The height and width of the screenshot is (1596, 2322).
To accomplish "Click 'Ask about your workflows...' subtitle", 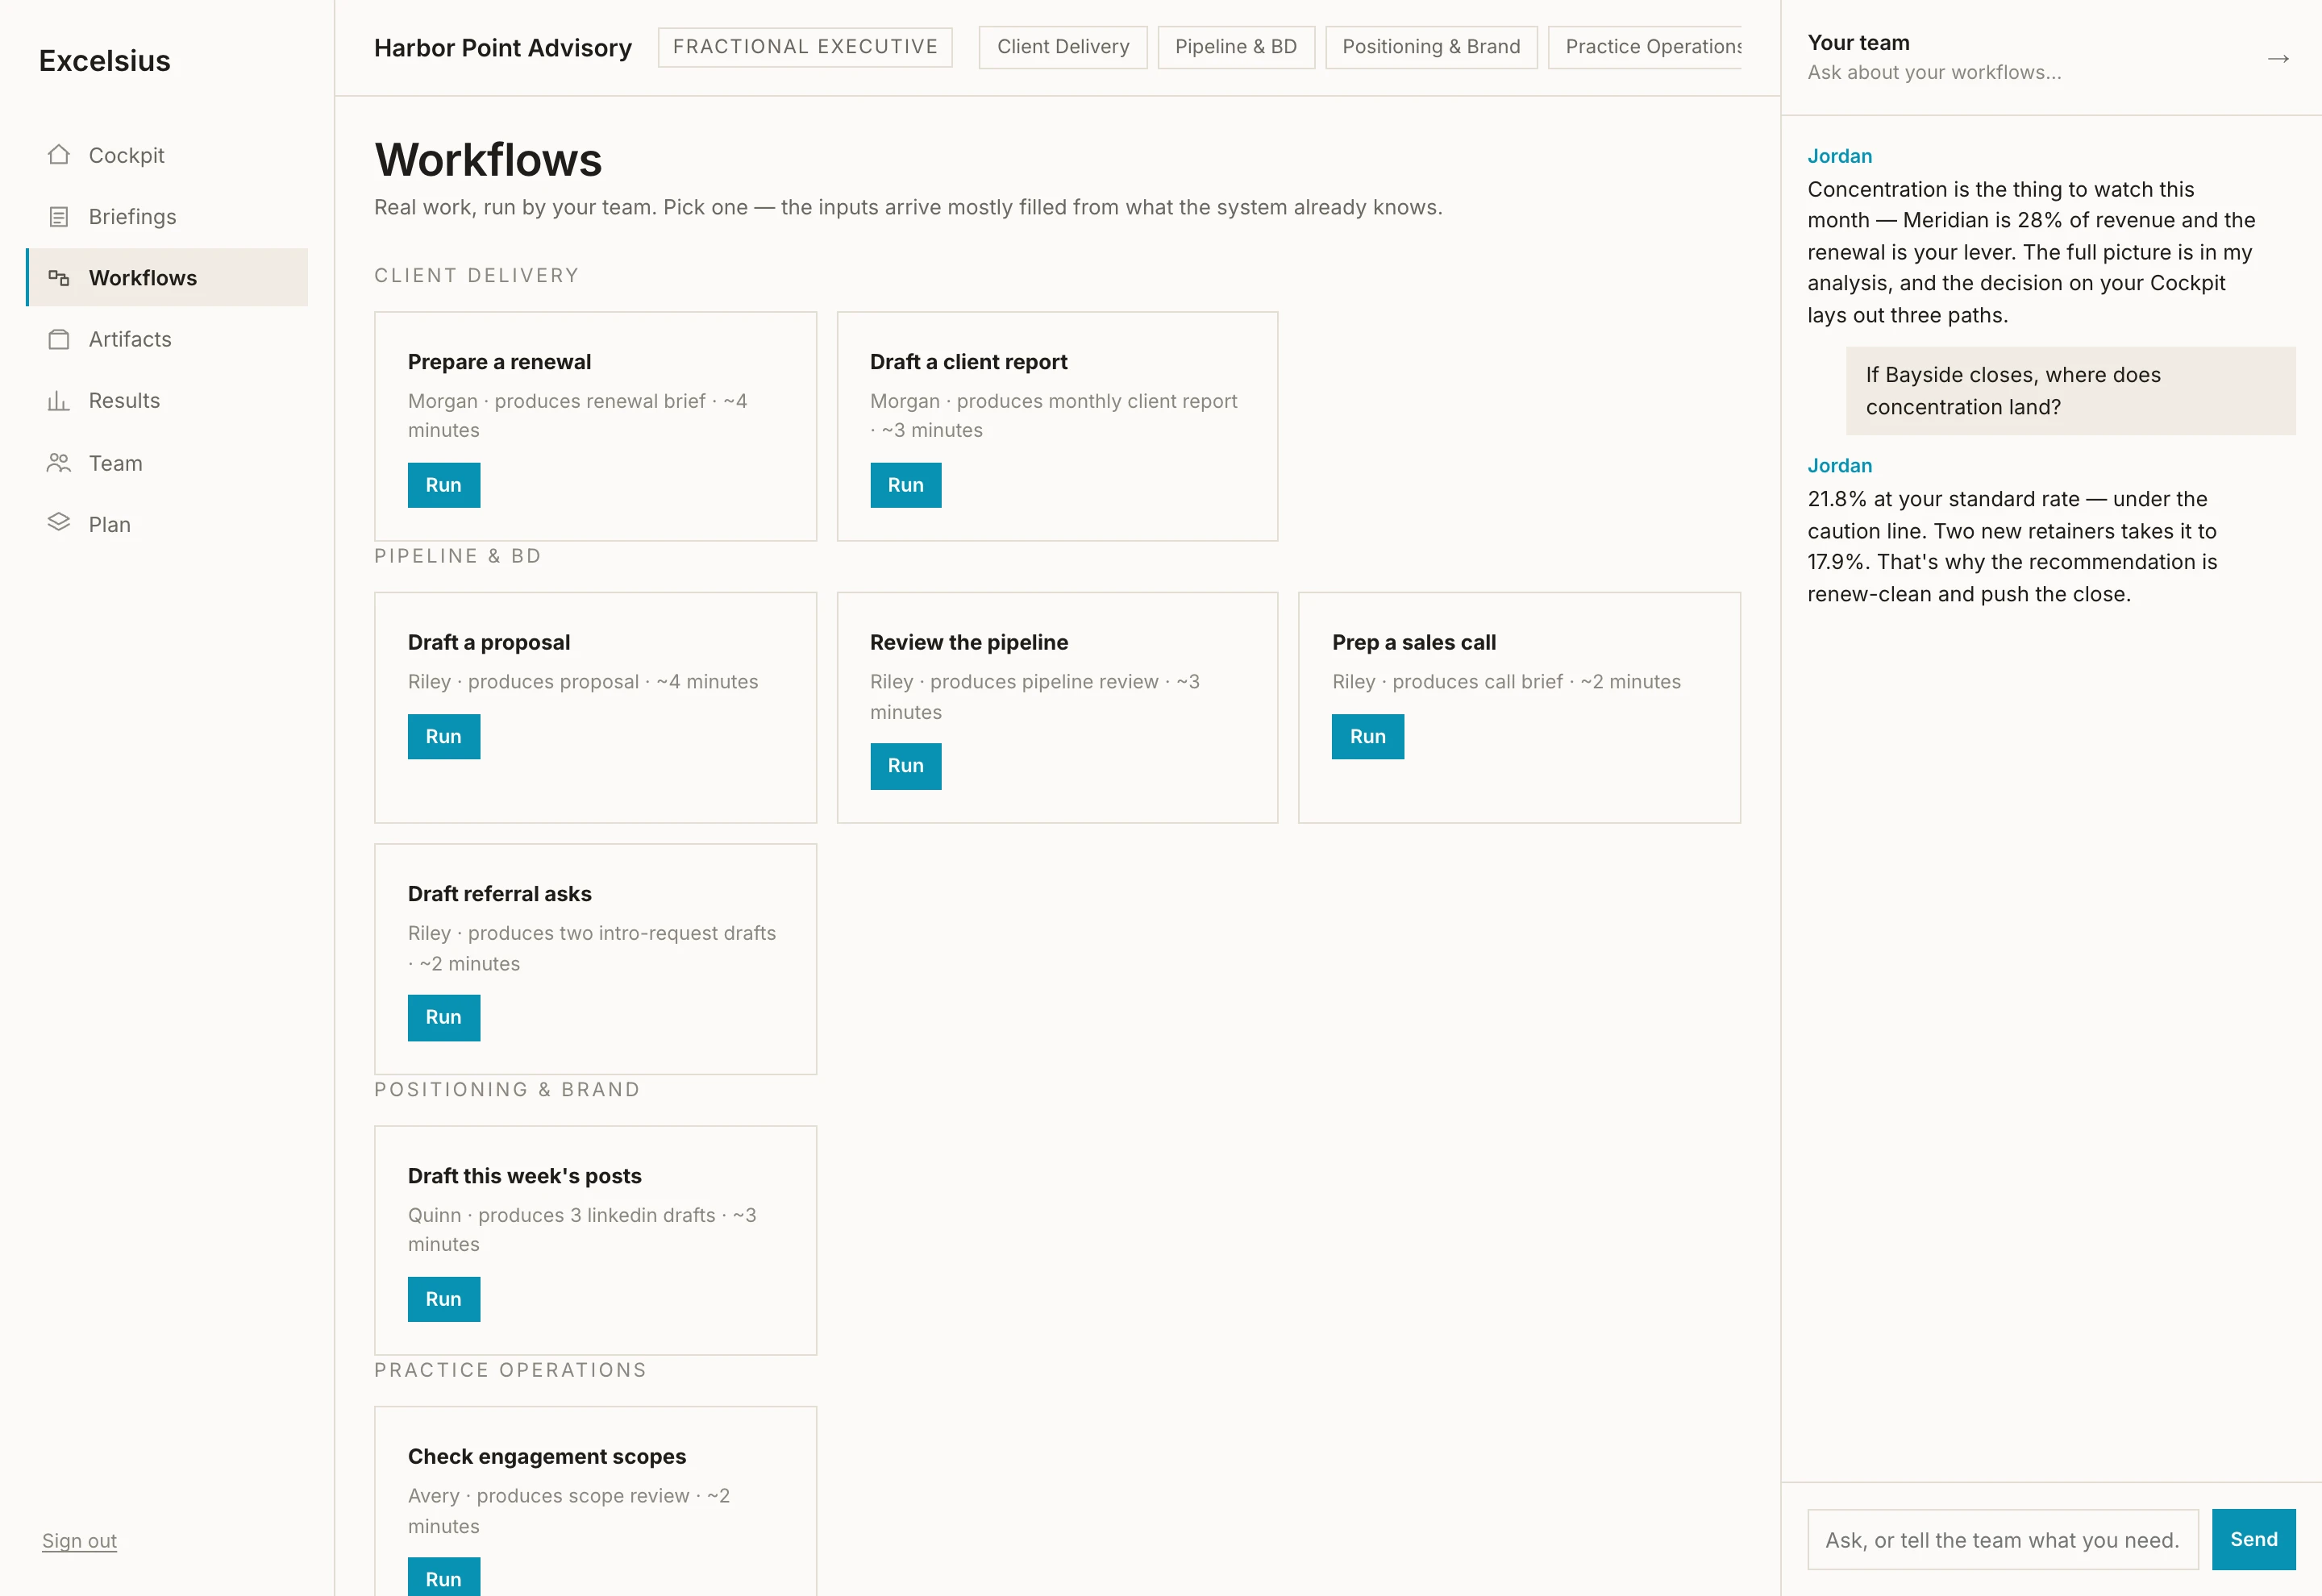I will [x=1933, y=73].
